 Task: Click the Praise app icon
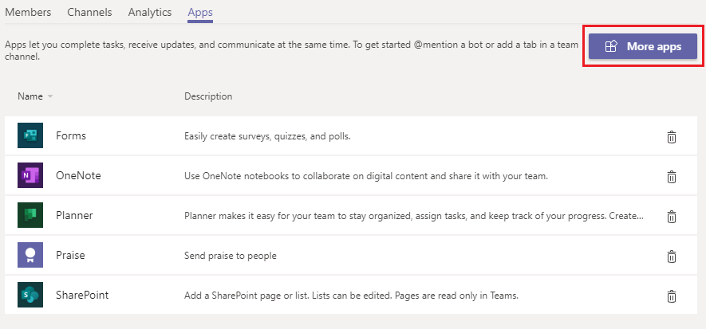[30, 256]
